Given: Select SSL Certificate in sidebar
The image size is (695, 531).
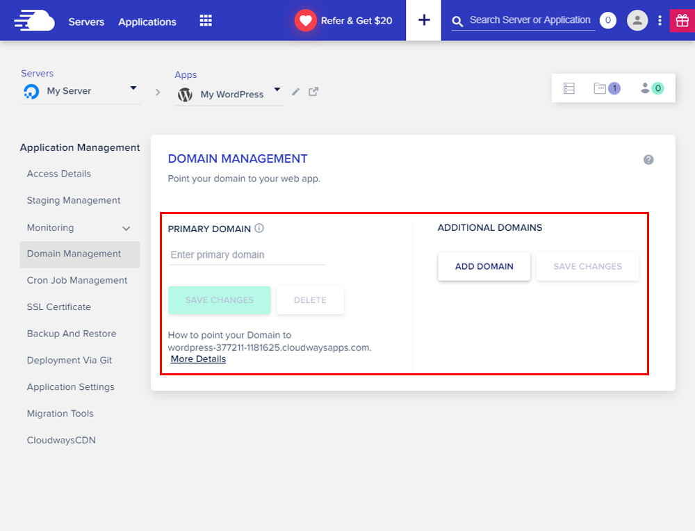Looking at the screenshot, I should 59,307.
